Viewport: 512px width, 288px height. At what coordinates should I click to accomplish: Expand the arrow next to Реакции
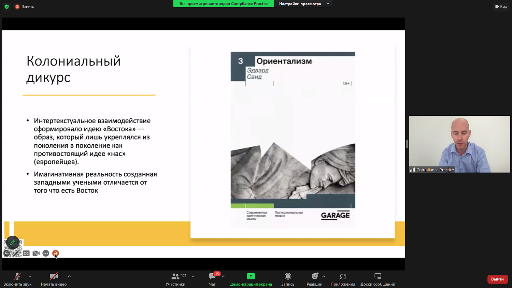(324, 276)
